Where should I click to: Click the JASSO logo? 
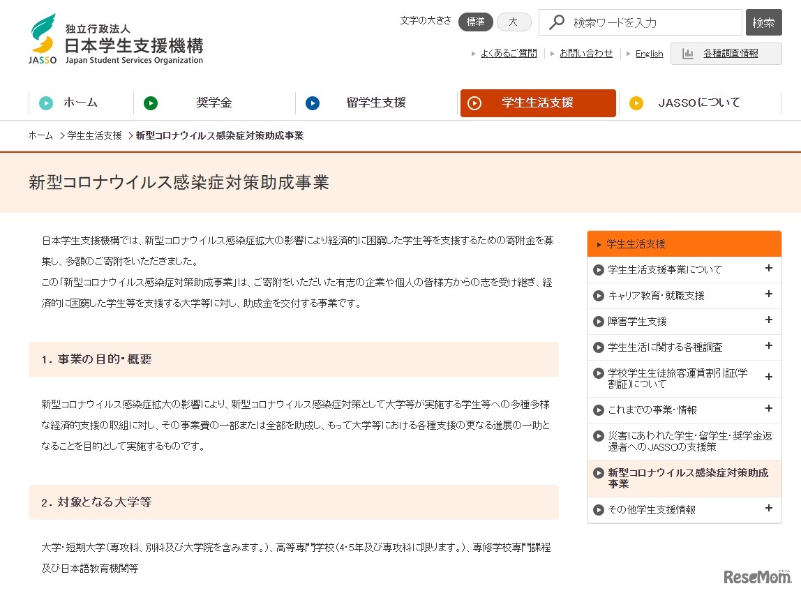pos(42,38)
